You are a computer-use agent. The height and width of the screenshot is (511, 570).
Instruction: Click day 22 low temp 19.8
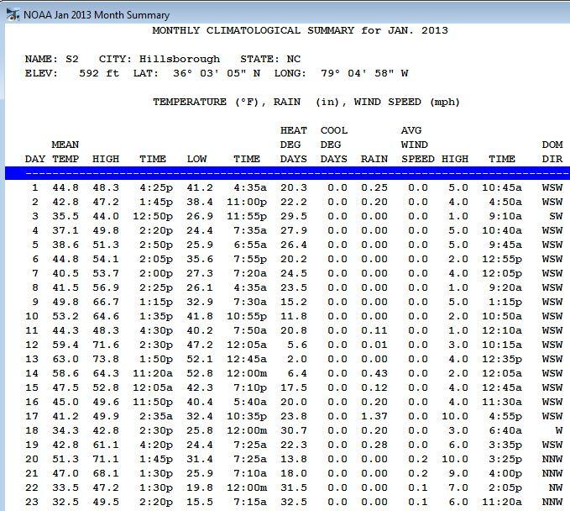[x=200, y=487]
